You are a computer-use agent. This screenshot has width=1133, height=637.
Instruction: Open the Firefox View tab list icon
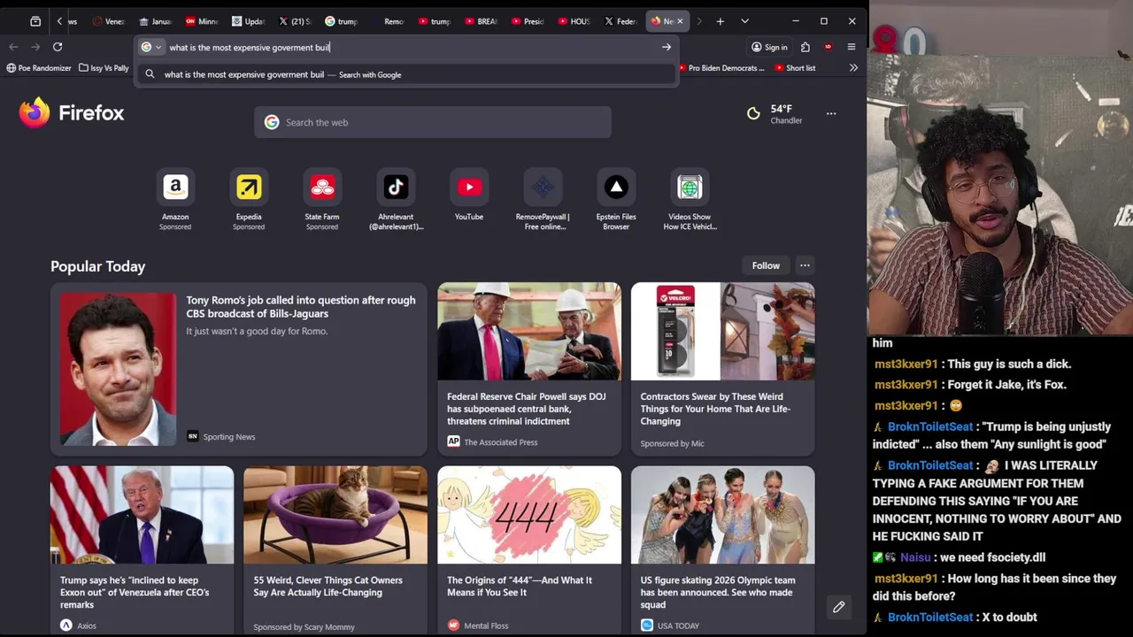(x=35, y=21)
